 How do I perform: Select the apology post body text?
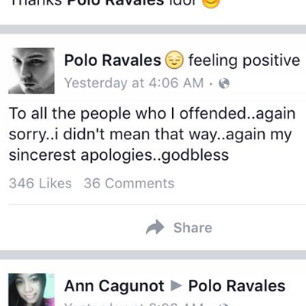tap(152, 134)
